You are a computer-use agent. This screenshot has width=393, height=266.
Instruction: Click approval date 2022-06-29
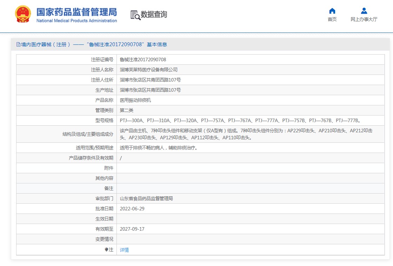pyautogui.click(x=132, y=209)
